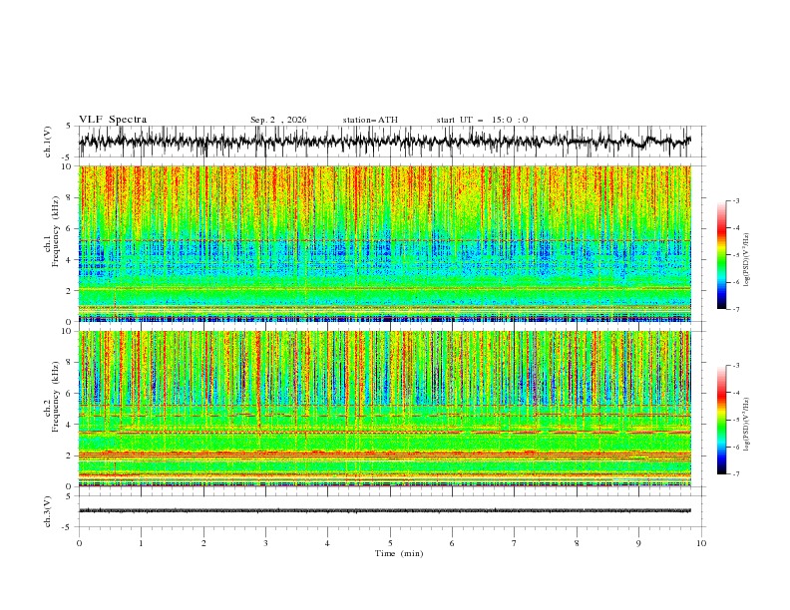Click the -7 label on lower color bar
The height and width of the screenshot is (610, 790).
click(736, 474)
